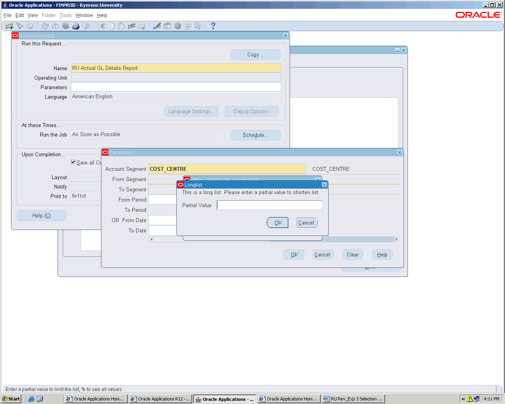This screenshot has width=505, height=404.
Task: Click right arrow of Parameters horizontal scrollbar
Action: [x=397, y=239]
